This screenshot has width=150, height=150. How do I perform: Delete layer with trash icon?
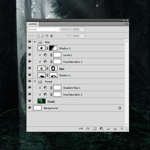click(121, 128)
